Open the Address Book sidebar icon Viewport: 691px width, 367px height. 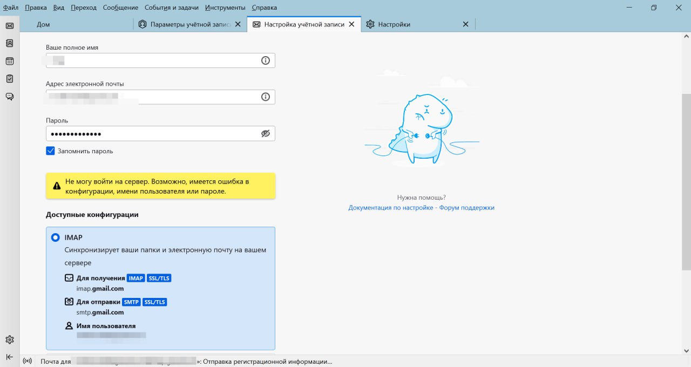point(10,43)
